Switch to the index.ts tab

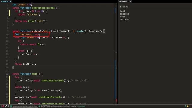pos(5,1)
